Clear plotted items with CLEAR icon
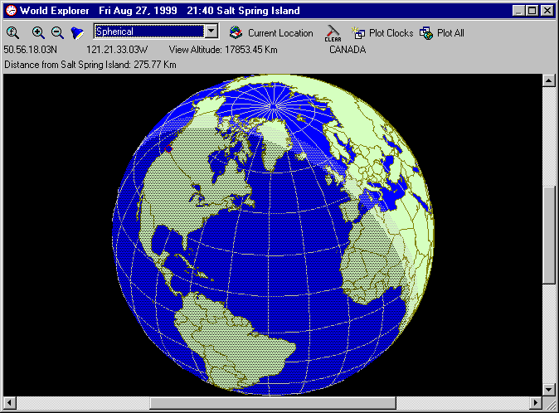 click(333, 33)
